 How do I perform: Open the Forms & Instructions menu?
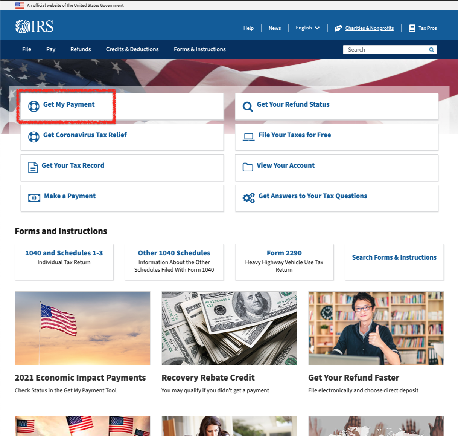click(200, 49)
